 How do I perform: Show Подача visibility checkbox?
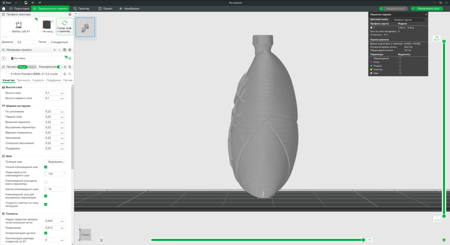(400, 65)
